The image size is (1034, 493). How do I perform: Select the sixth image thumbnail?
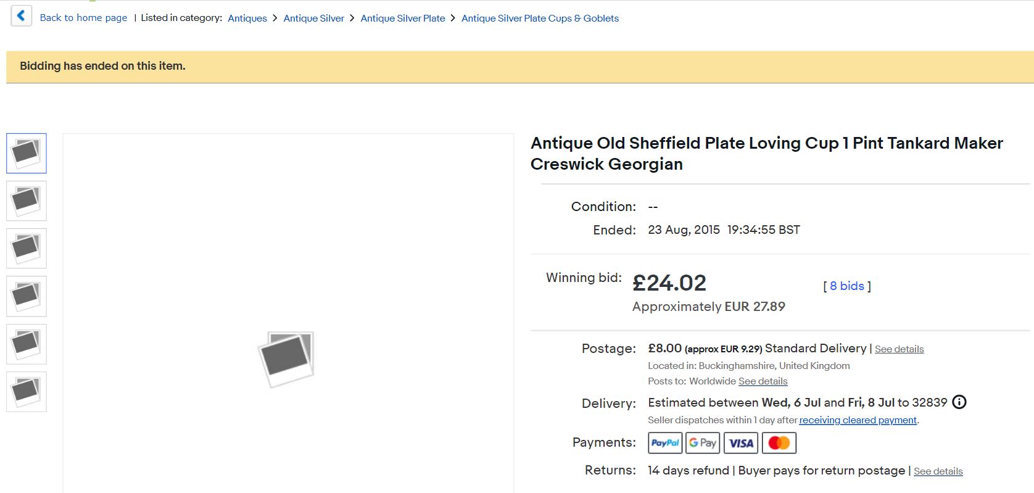[27, 391]
